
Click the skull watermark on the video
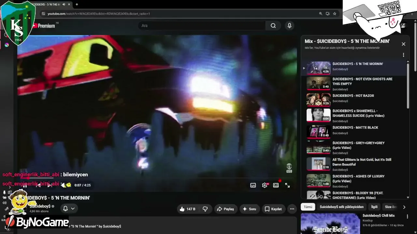coord(289,168)
